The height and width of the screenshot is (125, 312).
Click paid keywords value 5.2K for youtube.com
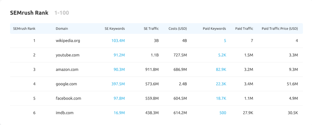(222, 55)
